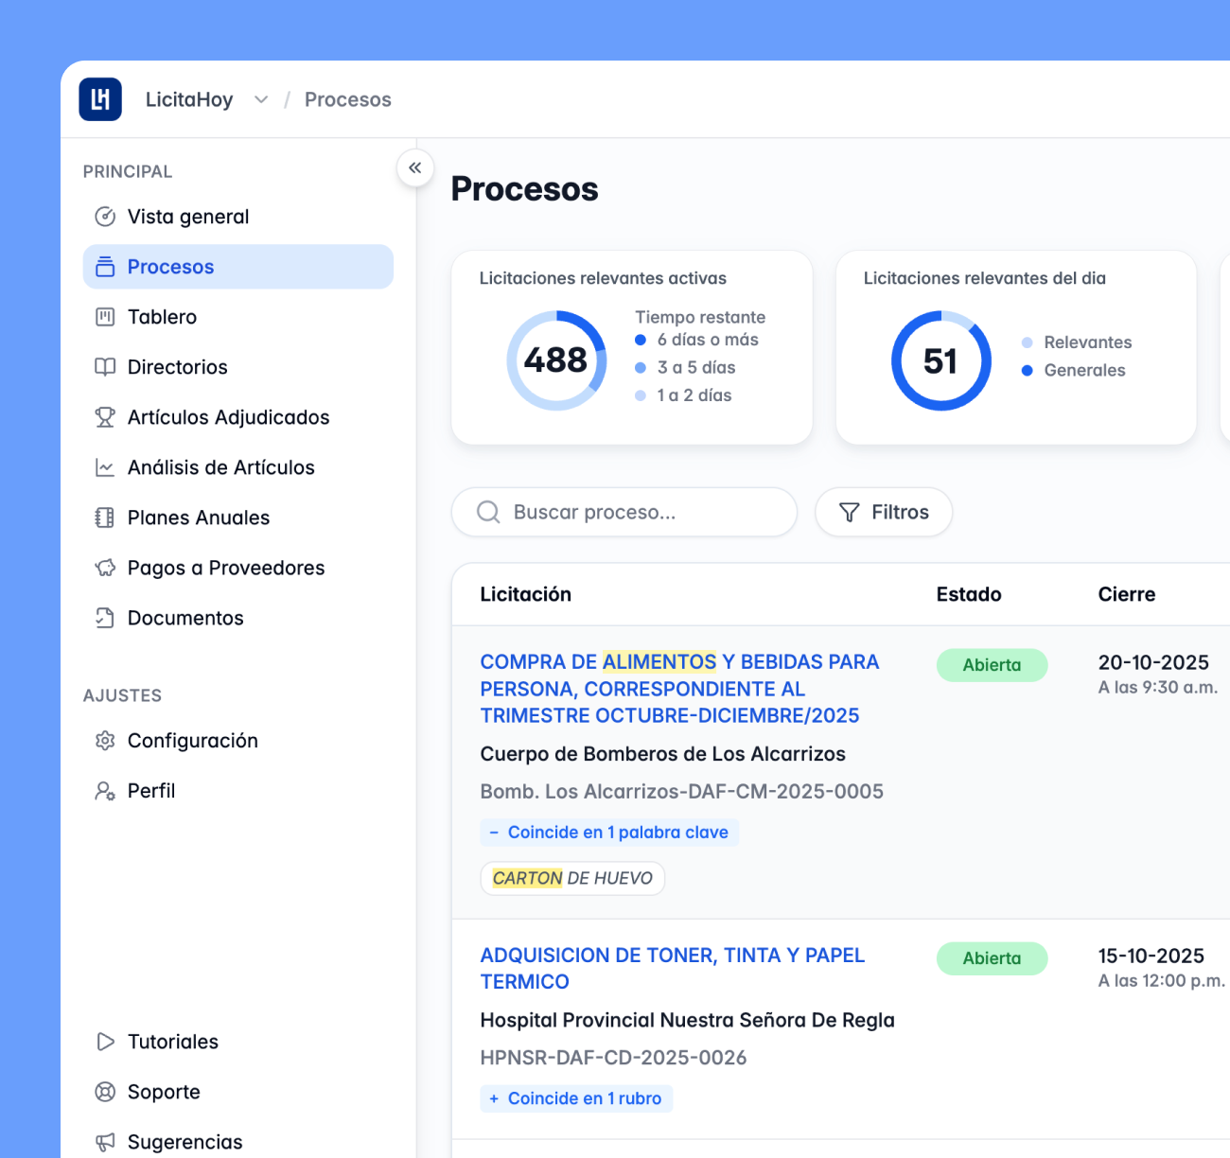Screen dimensions: 1230x1158
Task: Go to Planes Anuales in sidebar
Action: (x=199, y=518)
